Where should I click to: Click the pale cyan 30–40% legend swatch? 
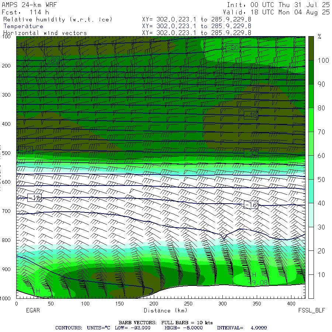tap(311, 215)
